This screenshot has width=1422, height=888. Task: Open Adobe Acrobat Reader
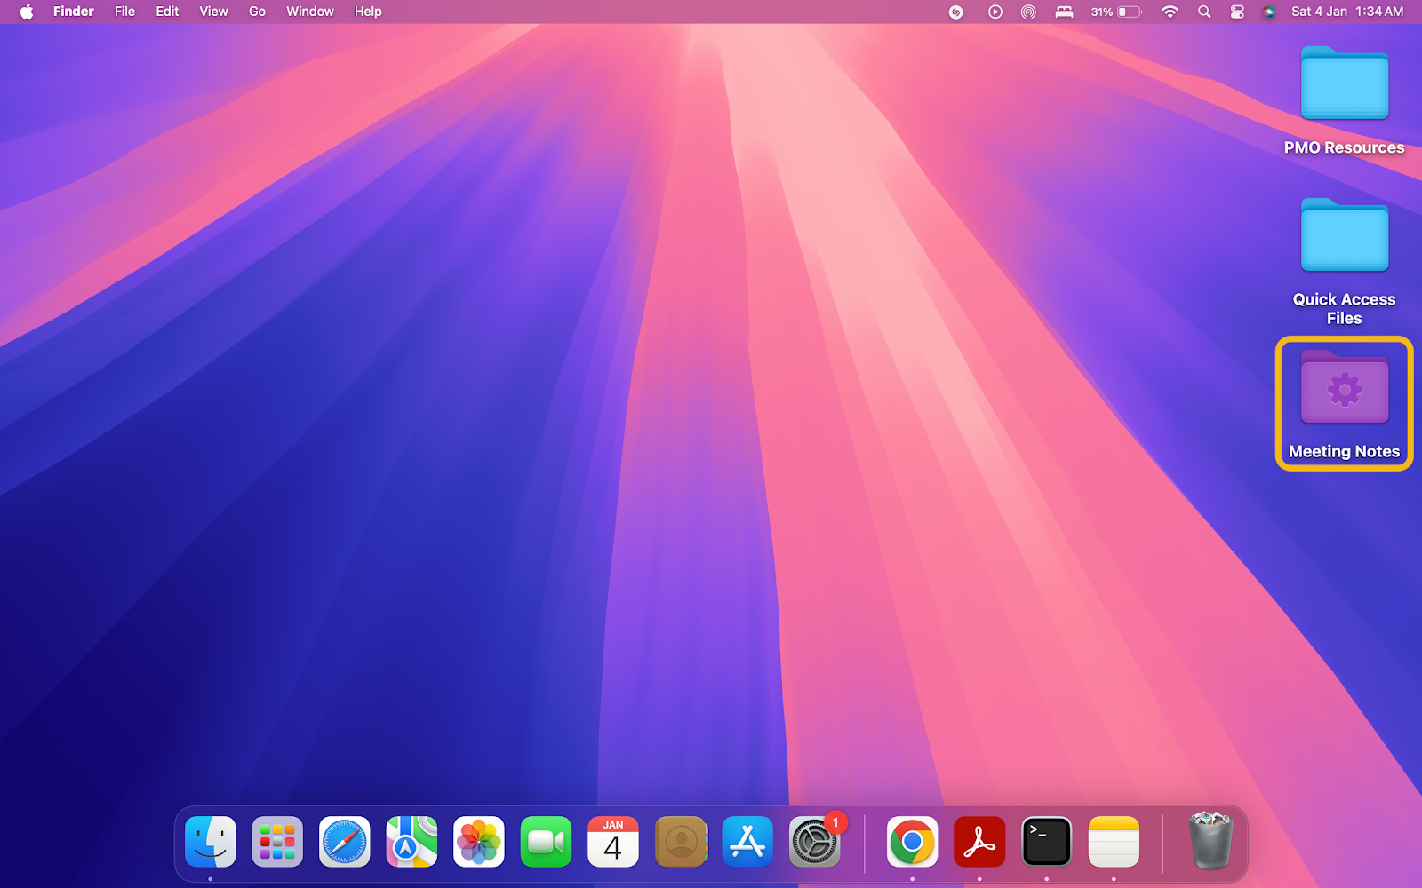979,841
